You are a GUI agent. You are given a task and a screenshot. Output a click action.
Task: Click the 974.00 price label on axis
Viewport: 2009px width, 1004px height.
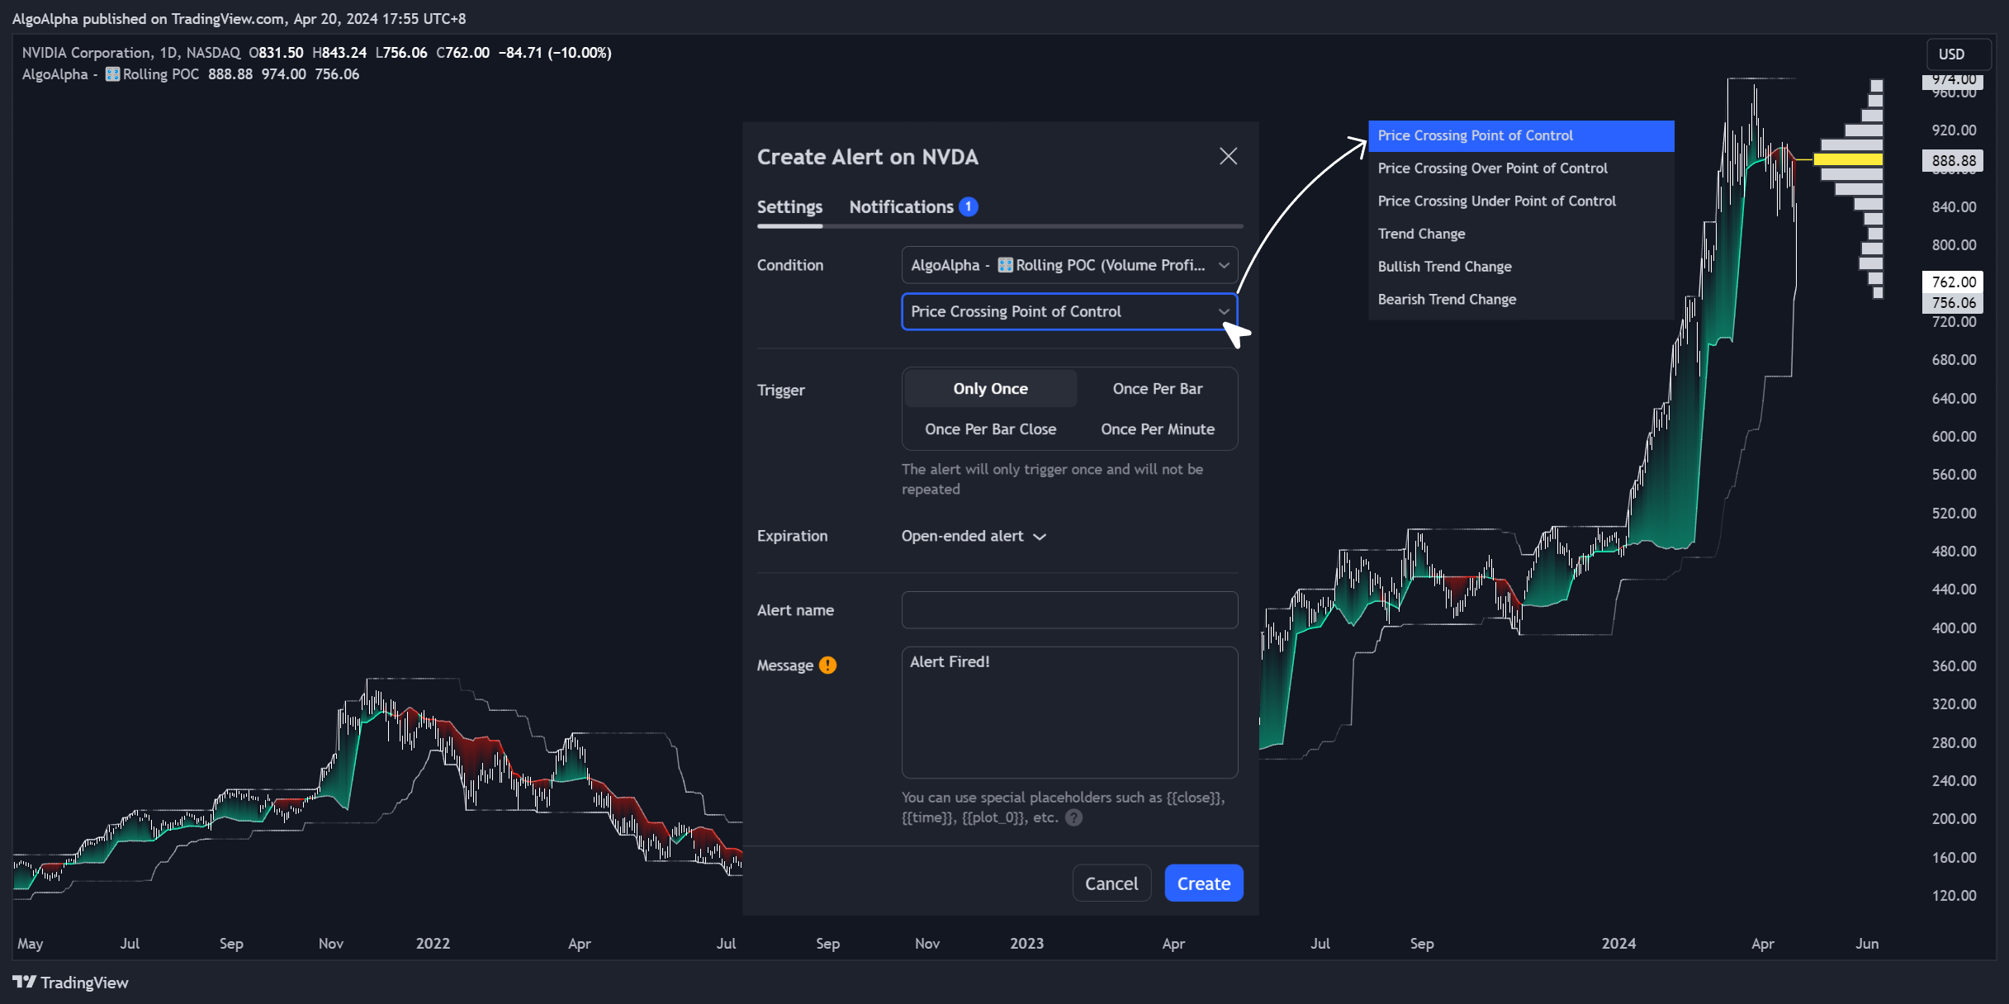coord(1953,80)
